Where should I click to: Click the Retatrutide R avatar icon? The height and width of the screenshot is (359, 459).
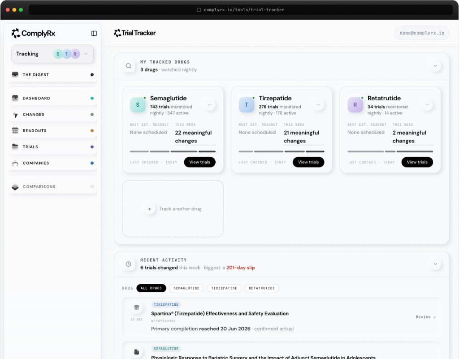(355, 105)
